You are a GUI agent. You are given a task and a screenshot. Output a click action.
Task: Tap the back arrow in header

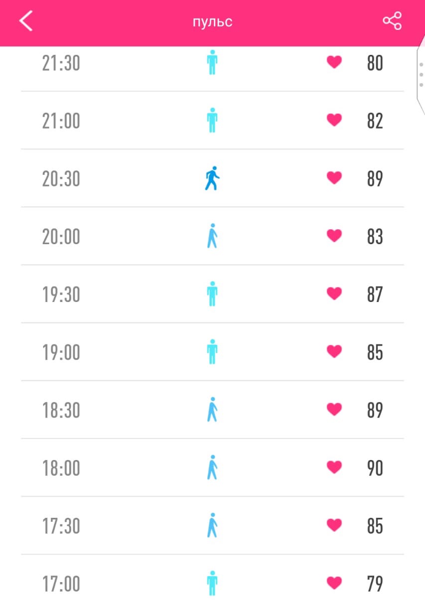[x=26, y=21]
